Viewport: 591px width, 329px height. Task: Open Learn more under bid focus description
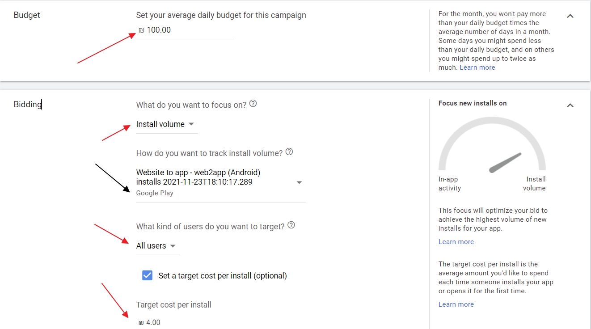click(456, 242)
